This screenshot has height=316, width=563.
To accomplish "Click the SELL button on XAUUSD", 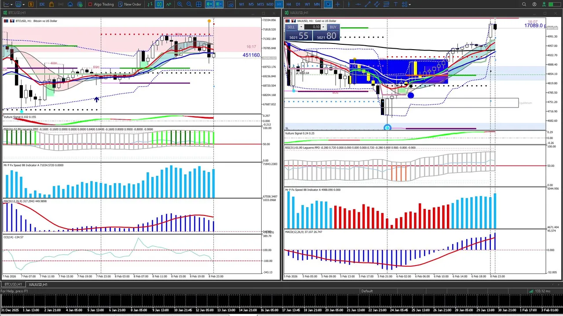I will point(292,27).
